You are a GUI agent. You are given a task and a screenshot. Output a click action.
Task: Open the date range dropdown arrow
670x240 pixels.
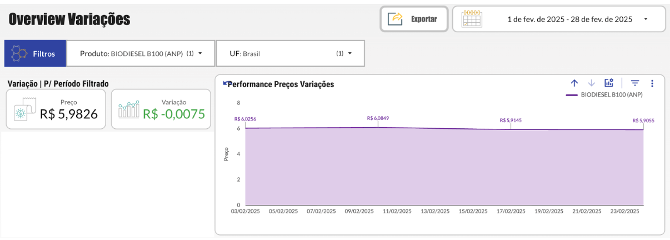(646, 19)
